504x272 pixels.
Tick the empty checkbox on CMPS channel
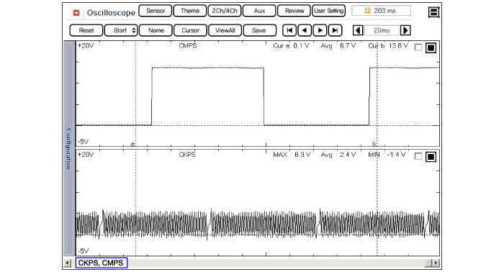(x=418, y=47)
